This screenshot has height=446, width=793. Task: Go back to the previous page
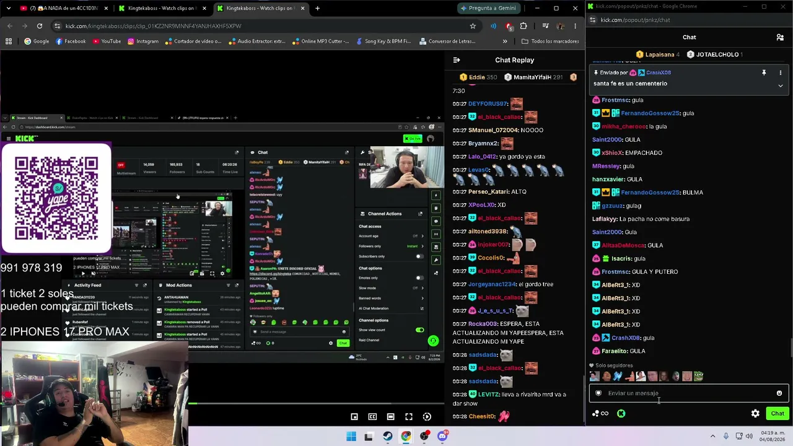point(9,26)
